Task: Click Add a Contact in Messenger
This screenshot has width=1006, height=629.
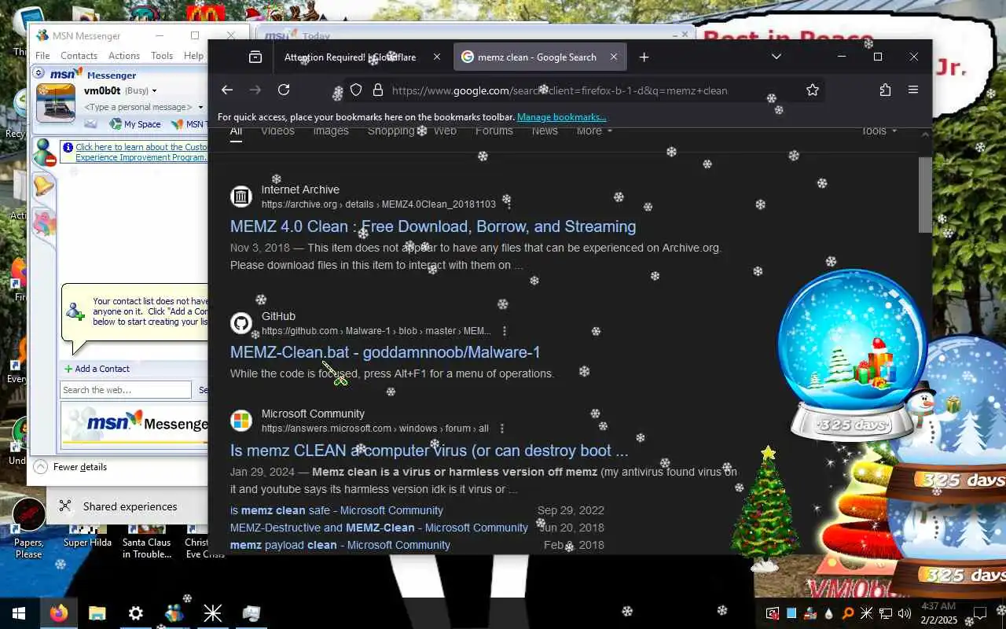Action: pyautogui.click(x=97, y=369)
